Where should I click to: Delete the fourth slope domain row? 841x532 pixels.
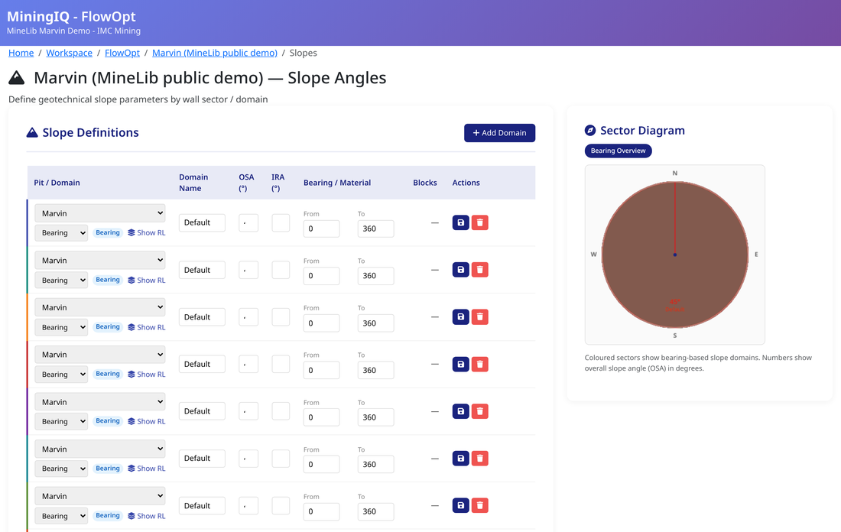click(480, 364)
